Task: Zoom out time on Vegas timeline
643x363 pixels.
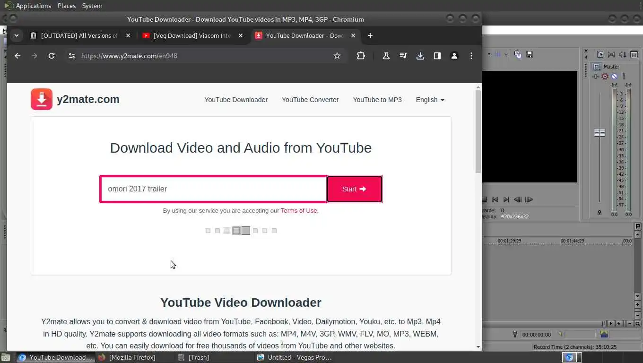Action: click(630, 324)
